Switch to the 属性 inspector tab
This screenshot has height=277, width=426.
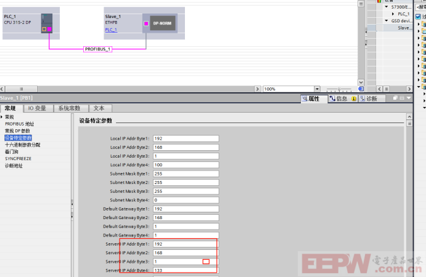coord(314,98)
